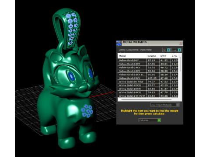Close the Metal Weights panel
The height and width of the screenshot is (157, 210).
[181, 43]
